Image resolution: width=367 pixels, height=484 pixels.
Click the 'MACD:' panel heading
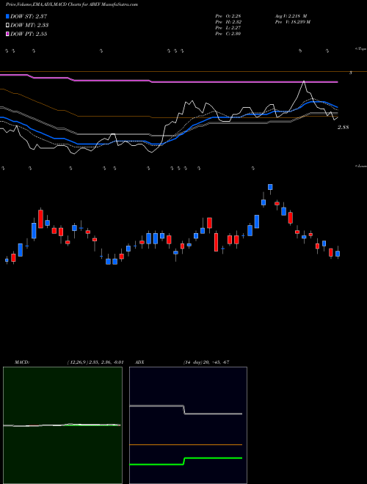pos(22,362)
